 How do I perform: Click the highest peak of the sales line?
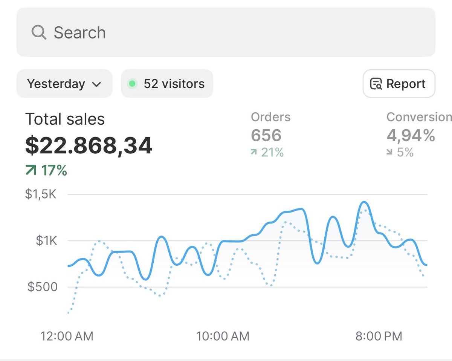click(364, 202)
